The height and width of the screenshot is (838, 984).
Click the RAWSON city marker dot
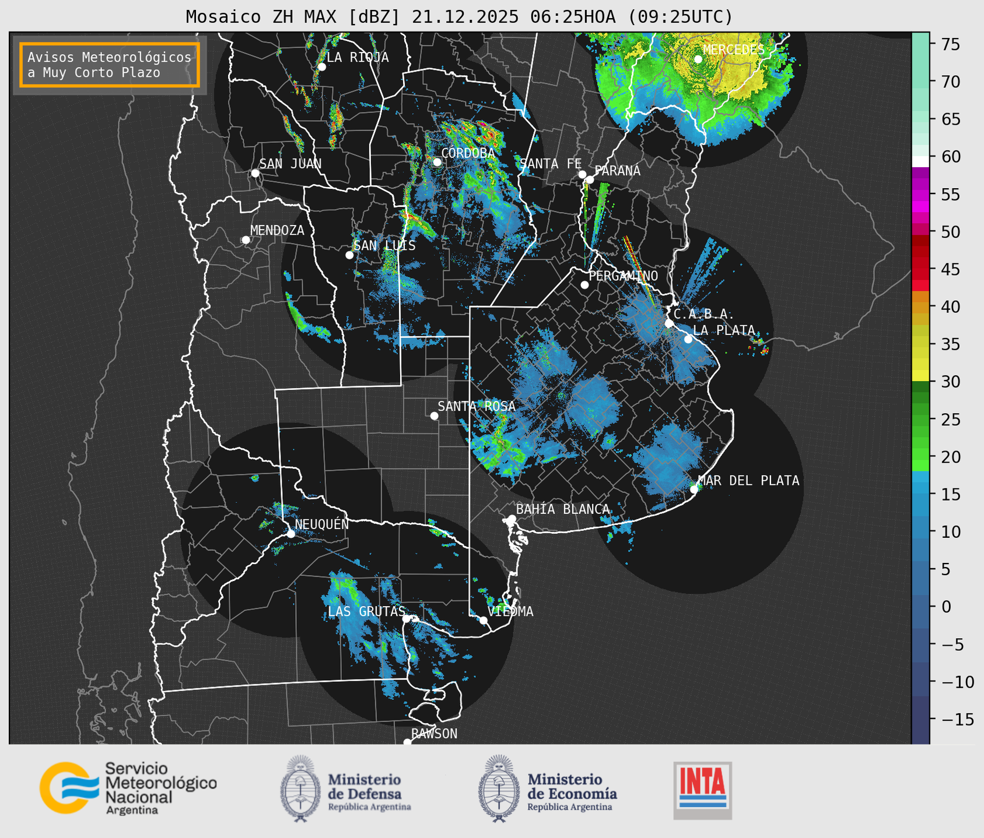[407, 742]
